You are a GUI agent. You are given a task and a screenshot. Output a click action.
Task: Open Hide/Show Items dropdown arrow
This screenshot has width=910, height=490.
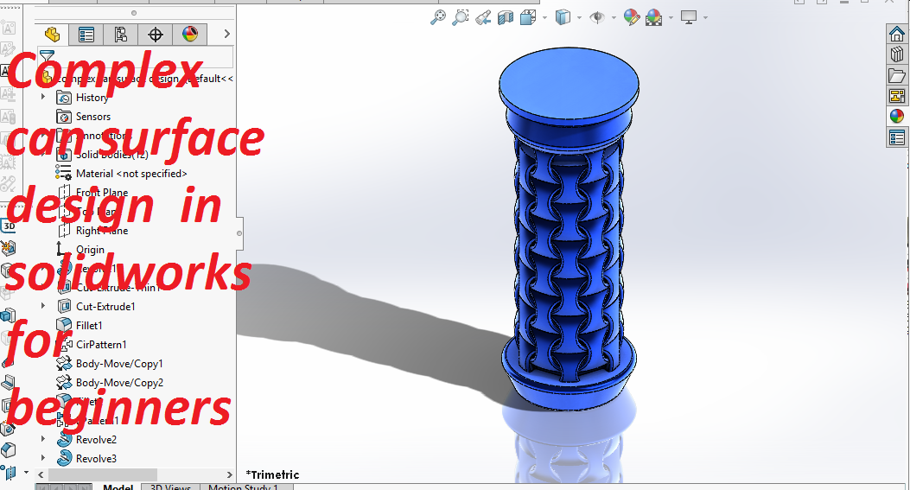pyautogui.click(x=614, y=18)
